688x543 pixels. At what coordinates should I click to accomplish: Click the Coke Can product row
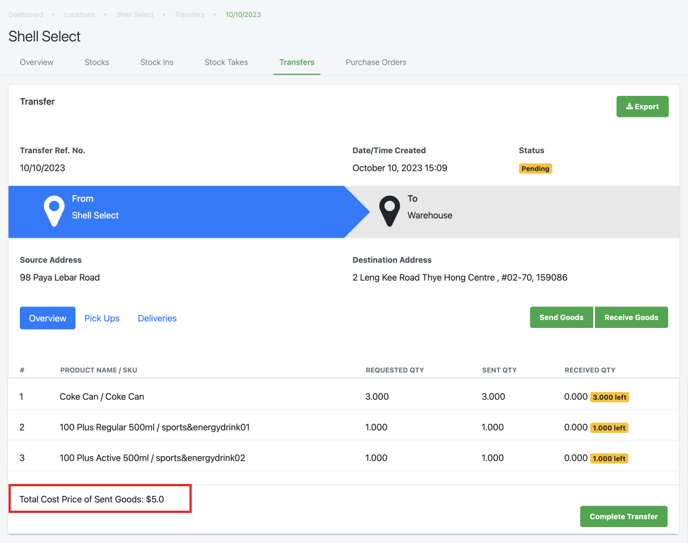coord(344,397)
